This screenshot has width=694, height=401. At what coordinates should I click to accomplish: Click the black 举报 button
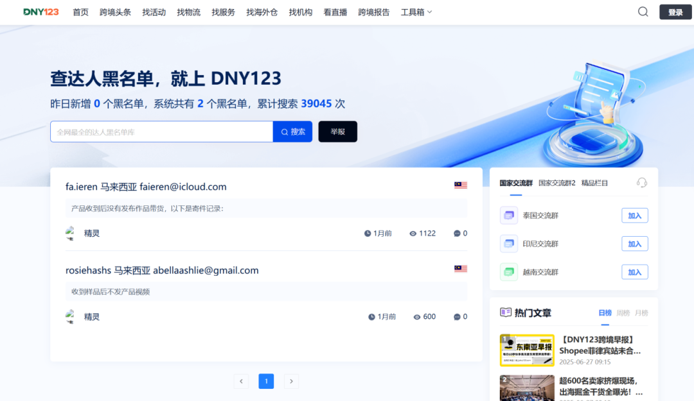(338, 132)
